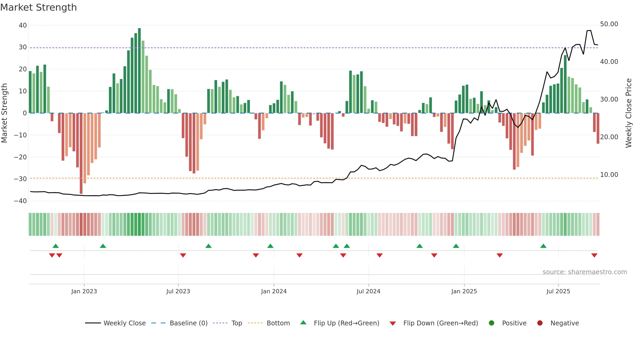
Task: Click the dark red Negative dot in the legend
Action: click(x=540, y=323)
